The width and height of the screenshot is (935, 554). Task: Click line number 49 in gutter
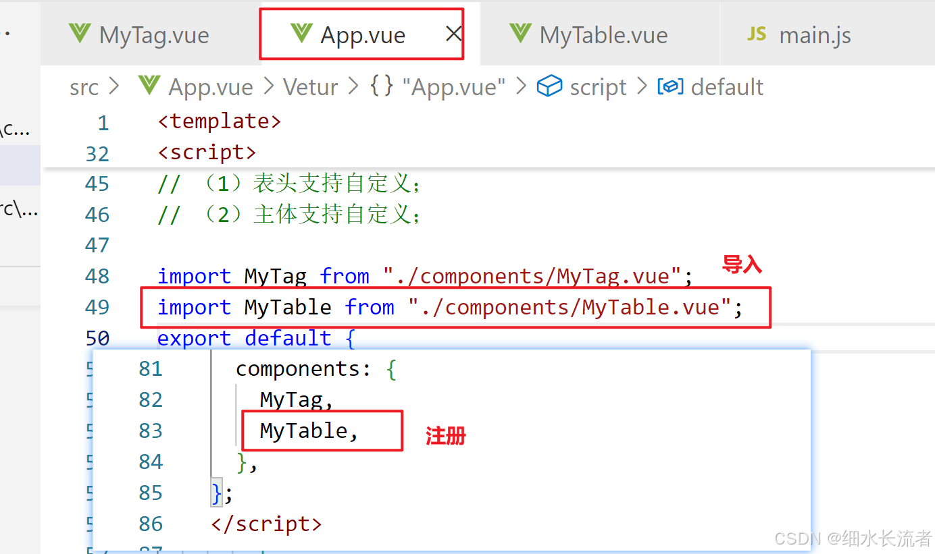97,308
